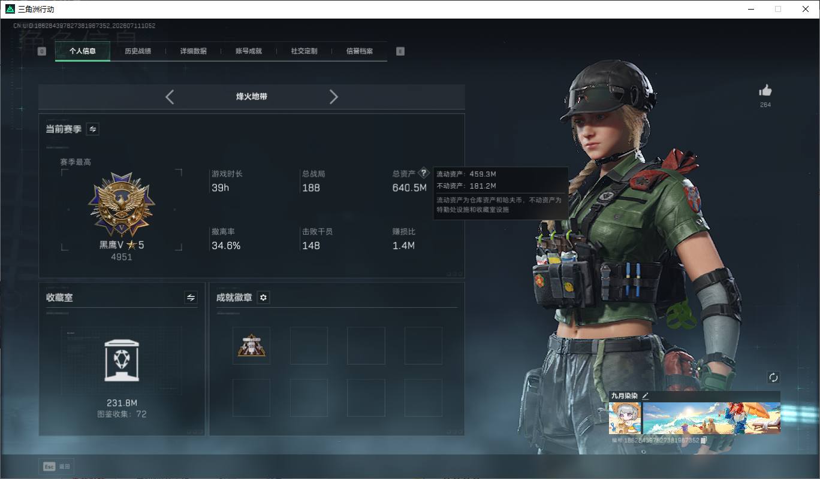
Task: Click the 赚损比 1.4M value
Action: 403,245
